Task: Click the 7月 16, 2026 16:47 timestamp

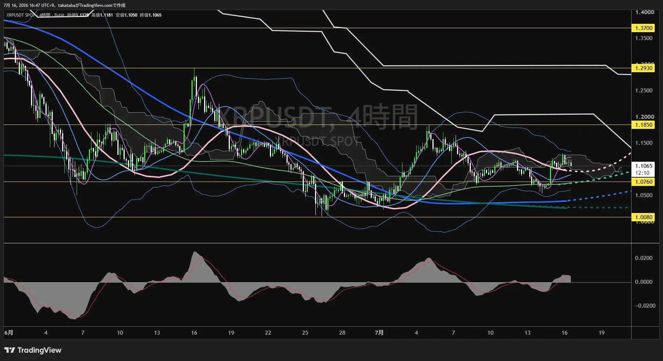Action: tap(22, 5)
